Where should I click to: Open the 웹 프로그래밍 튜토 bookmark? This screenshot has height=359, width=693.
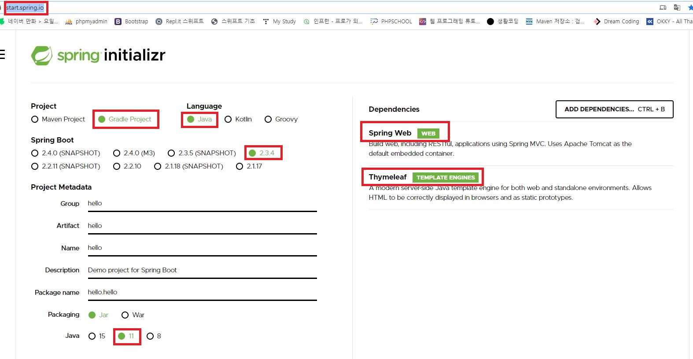tap(450, 21)
